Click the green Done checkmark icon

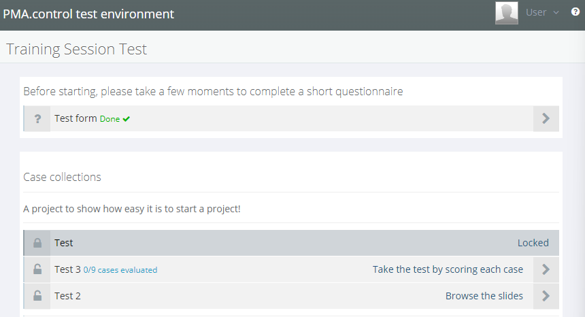pyautogui.click(x=127, y=119)
